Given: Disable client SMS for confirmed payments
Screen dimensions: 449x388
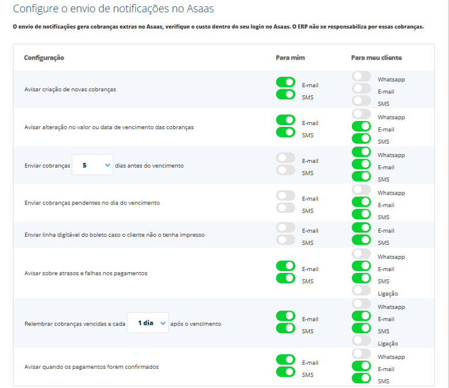Looking at the screenshot, I should coord(361,378).
